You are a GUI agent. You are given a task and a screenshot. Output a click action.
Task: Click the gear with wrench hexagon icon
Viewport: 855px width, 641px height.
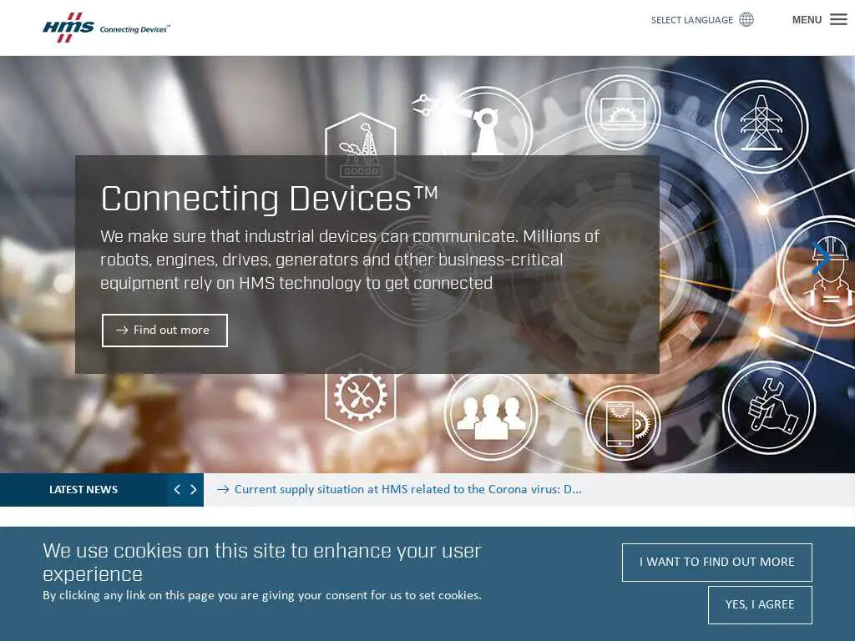pos(360,394)
